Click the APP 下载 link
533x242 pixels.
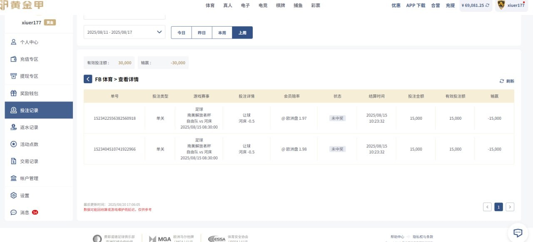[416, 5]
